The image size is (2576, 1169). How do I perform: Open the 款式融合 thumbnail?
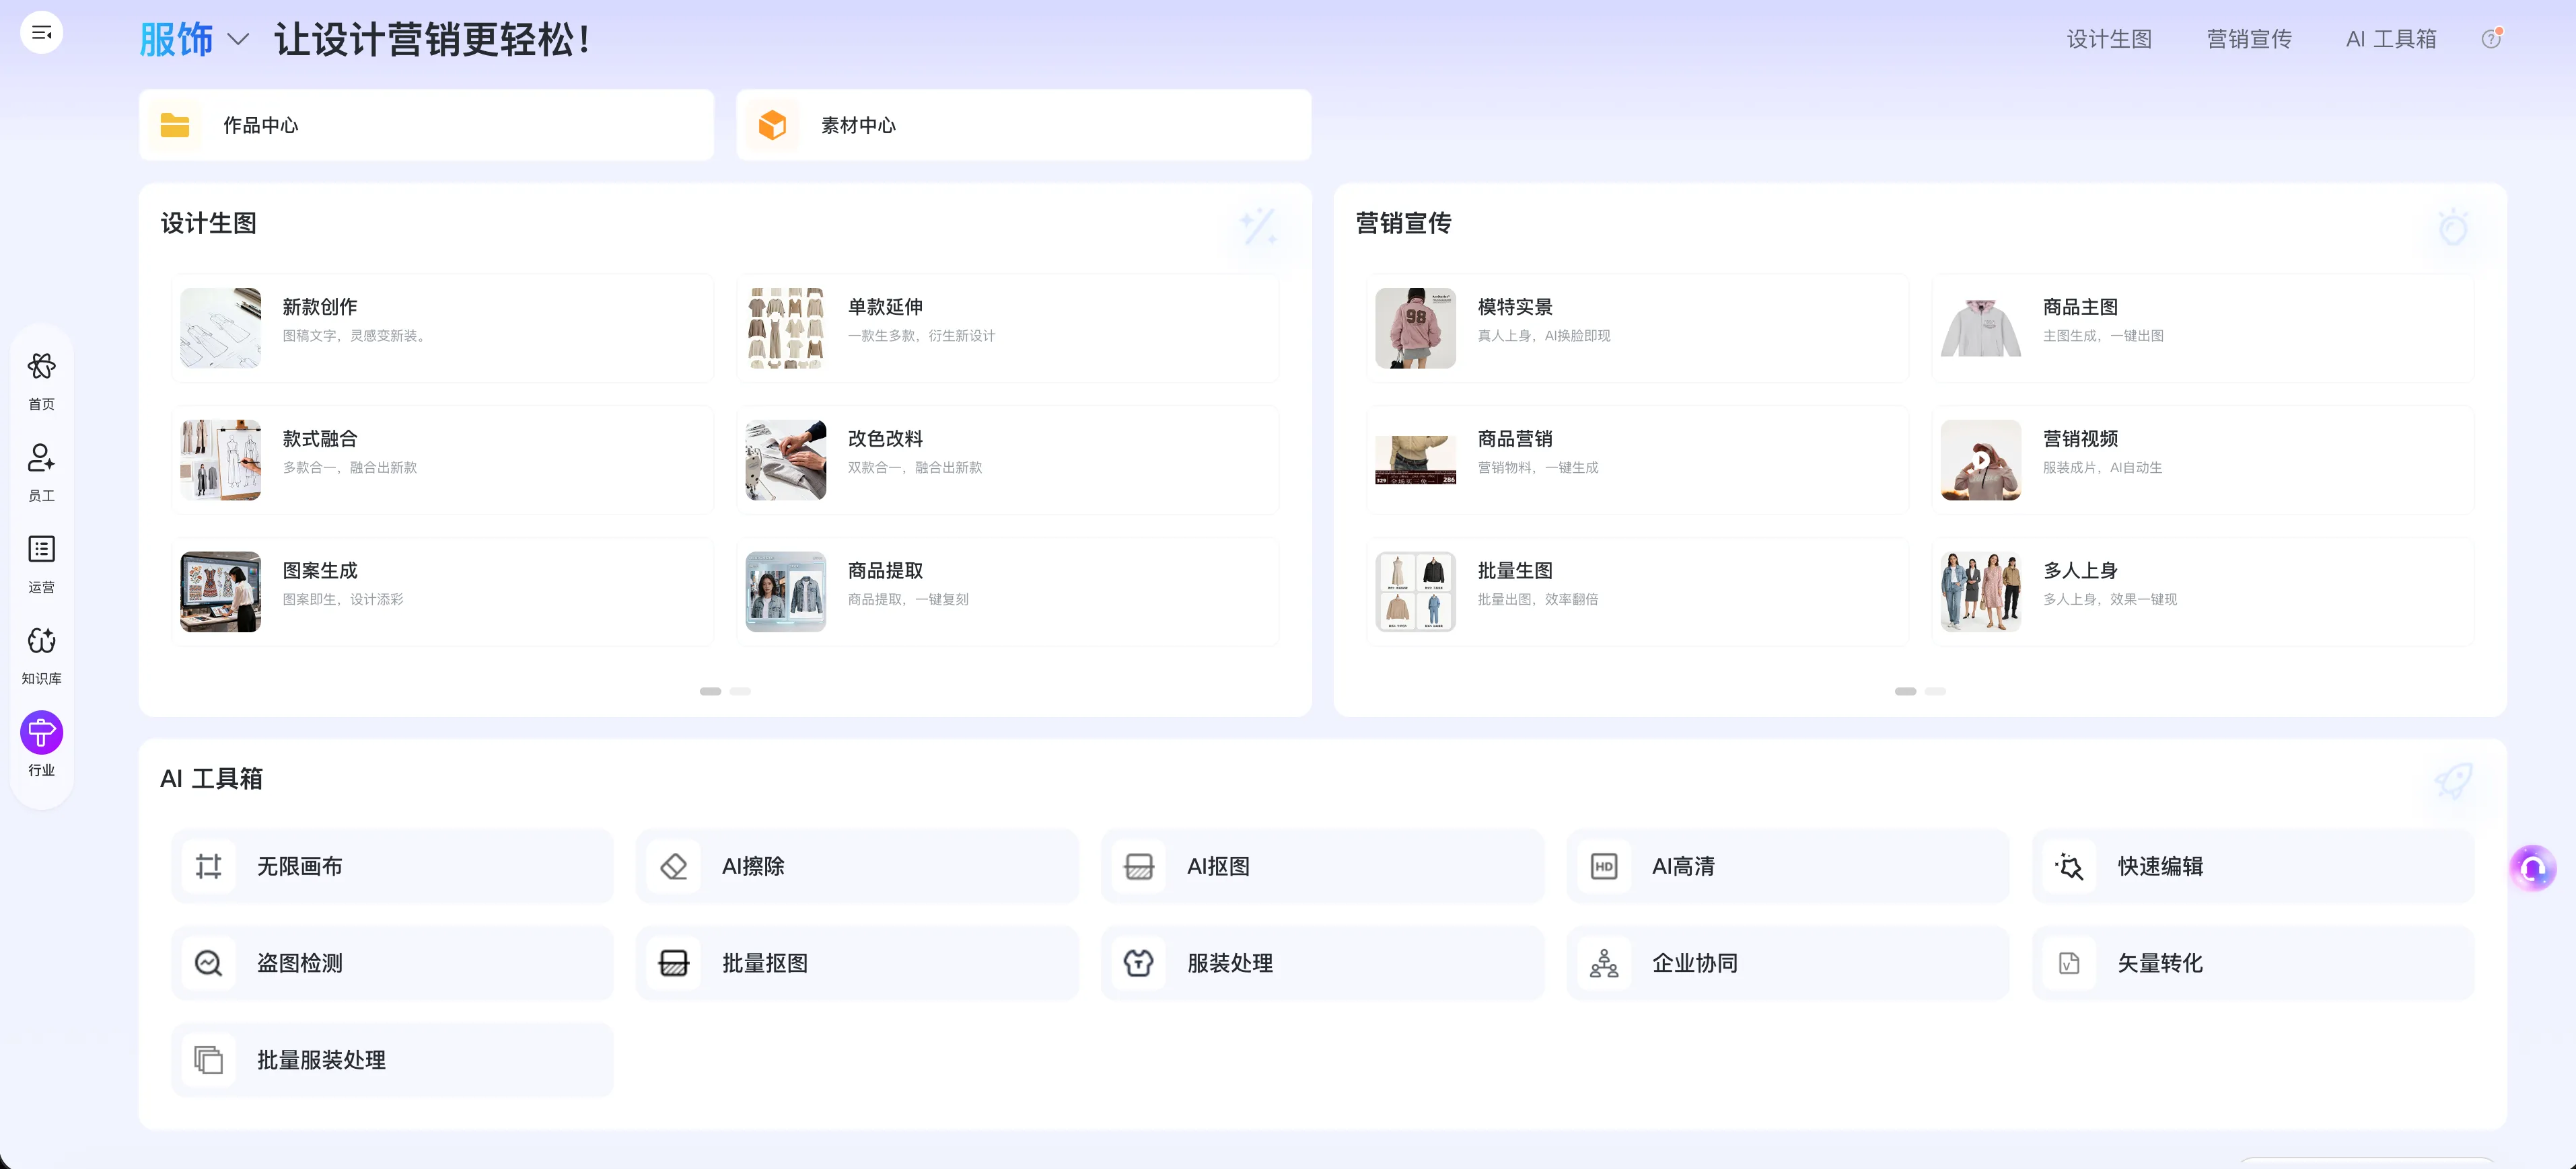pyautogui.click(x=220, y=459)
